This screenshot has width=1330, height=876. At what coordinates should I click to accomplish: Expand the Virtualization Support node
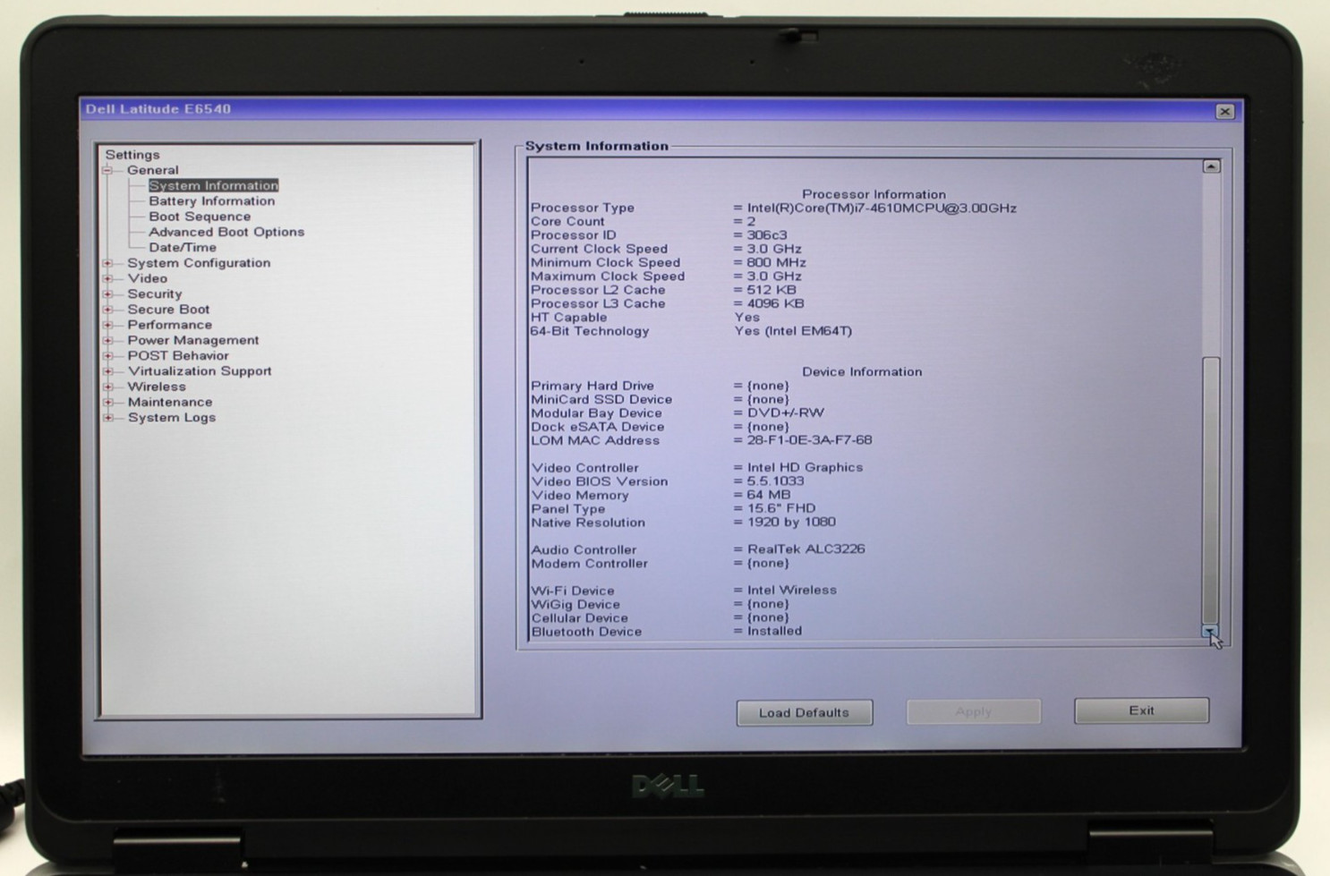108,371
